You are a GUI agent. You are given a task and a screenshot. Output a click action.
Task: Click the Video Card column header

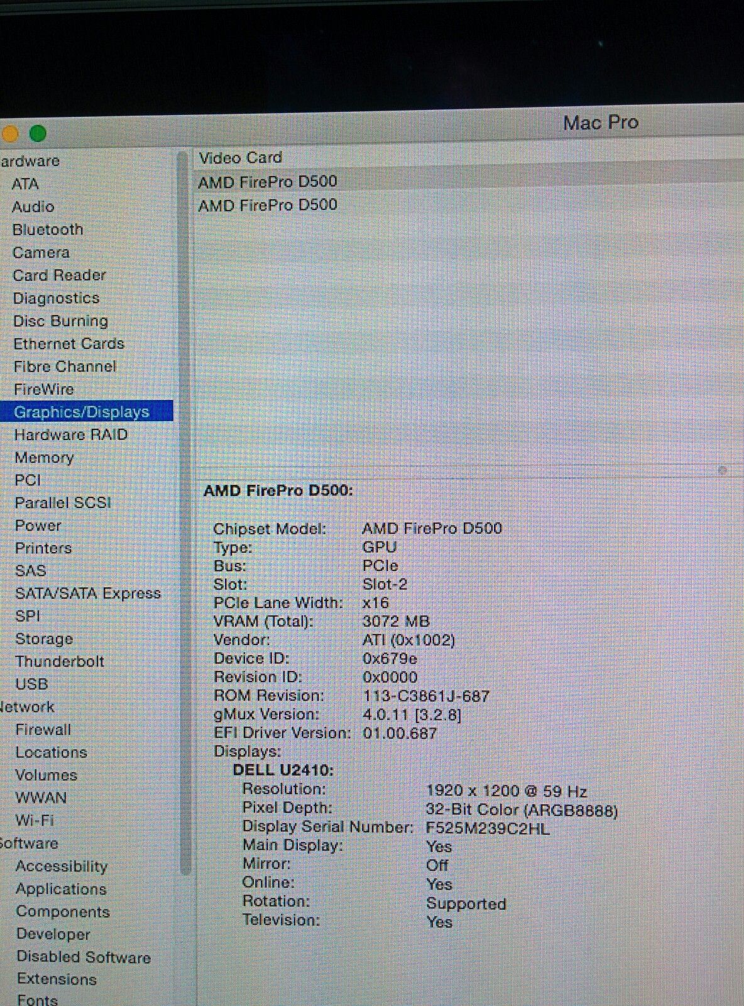(241, 158)
